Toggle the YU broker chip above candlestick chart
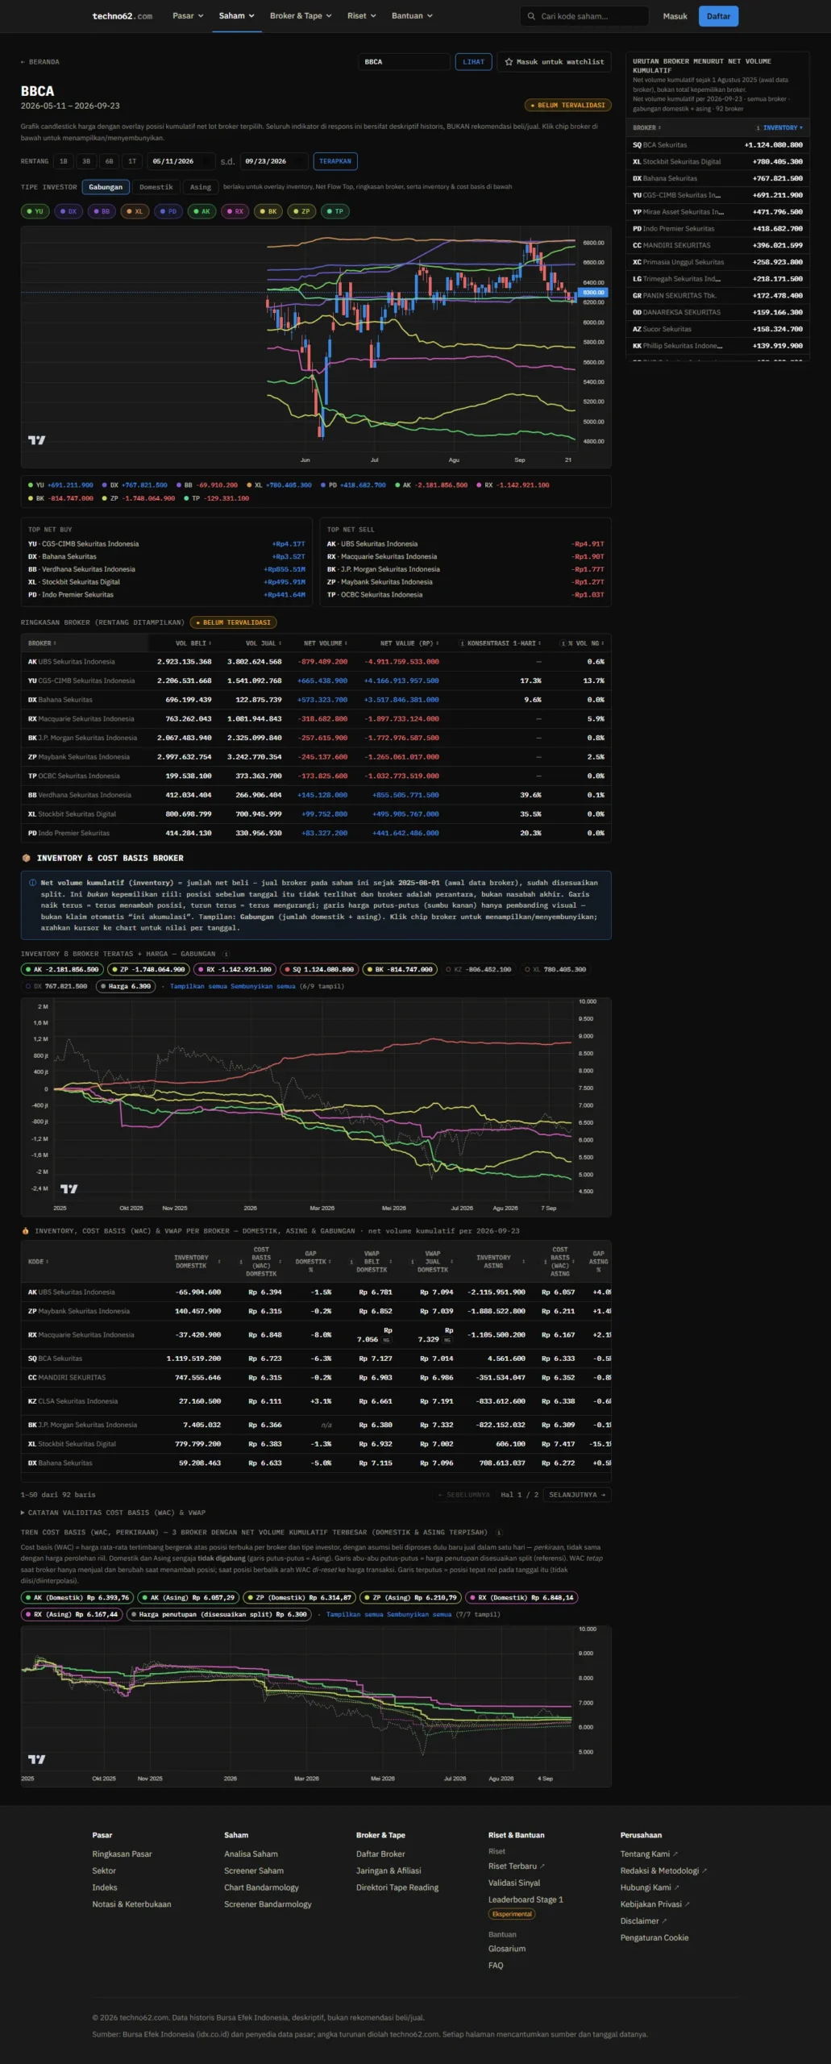 coord(35,211)
